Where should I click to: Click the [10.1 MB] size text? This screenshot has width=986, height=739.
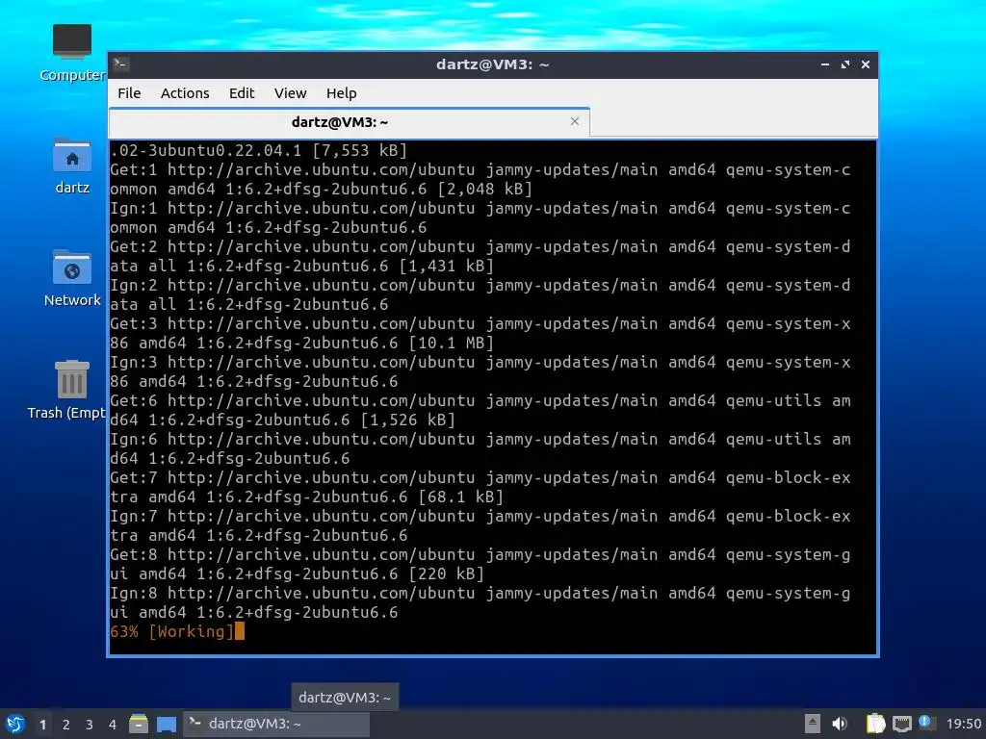click(451, 344)
